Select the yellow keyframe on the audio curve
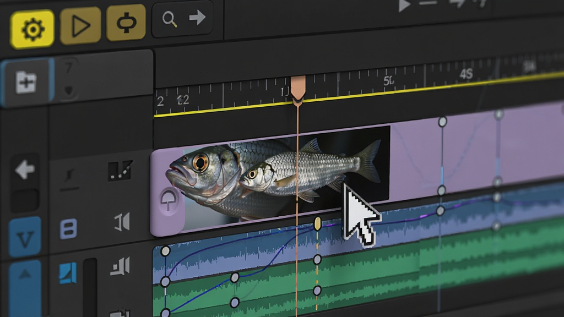Viewport: 564px width, 317px height. pyautogui.click(x=318, y=223)
